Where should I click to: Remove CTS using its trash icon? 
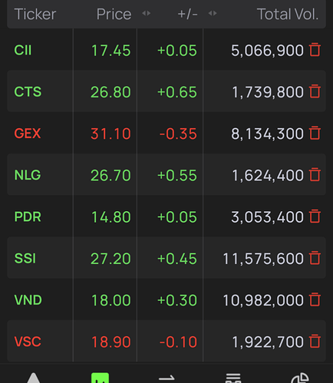tap(315, 91)
